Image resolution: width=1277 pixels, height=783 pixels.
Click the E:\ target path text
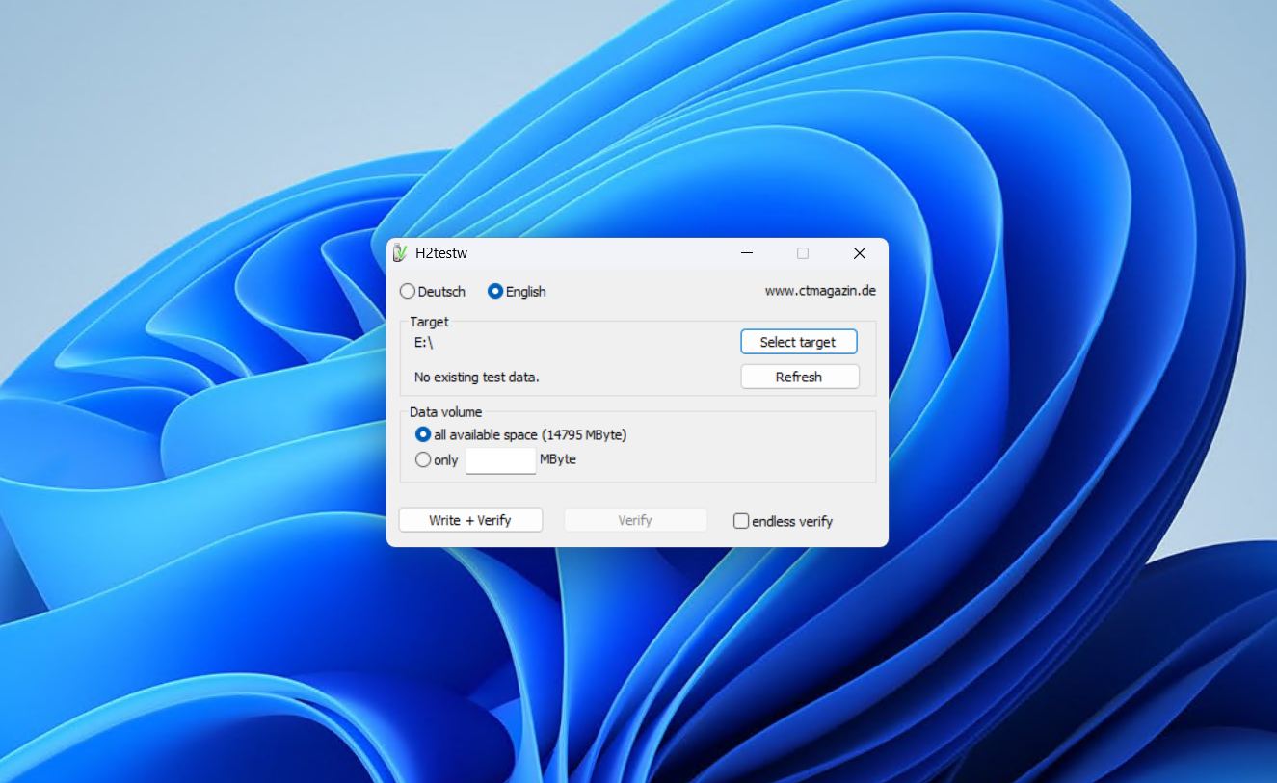click(x=419, y=341)
